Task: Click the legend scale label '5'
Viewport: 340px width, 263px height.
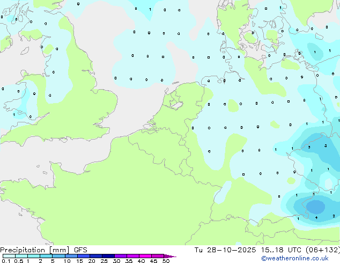Action: pos(53,261)
